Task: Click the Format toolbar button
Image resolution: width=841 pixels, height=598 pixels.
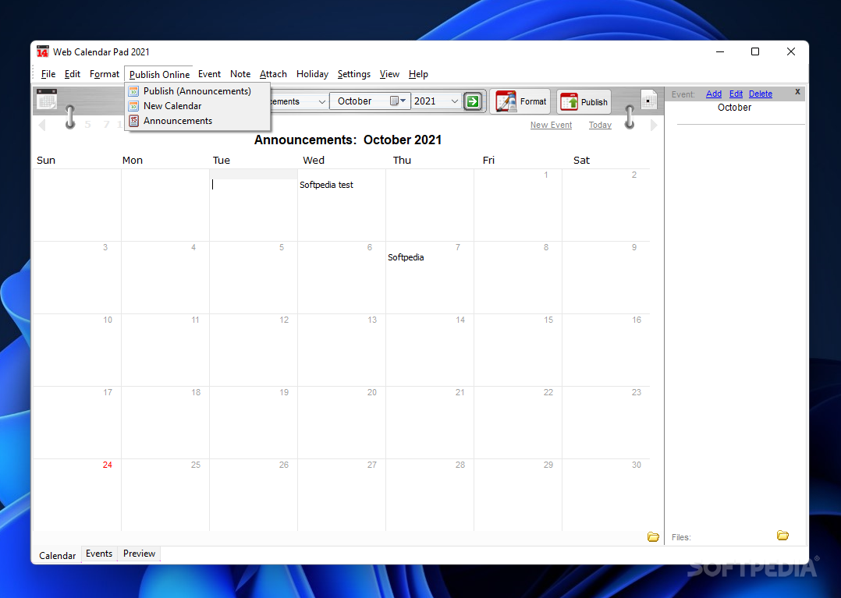Action: (520, 101)
